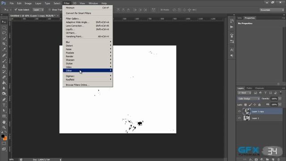Select the Clone Stamp tool
Image resolution: width=286 pixels, height=161 pixels.
(x=4, y=67)
